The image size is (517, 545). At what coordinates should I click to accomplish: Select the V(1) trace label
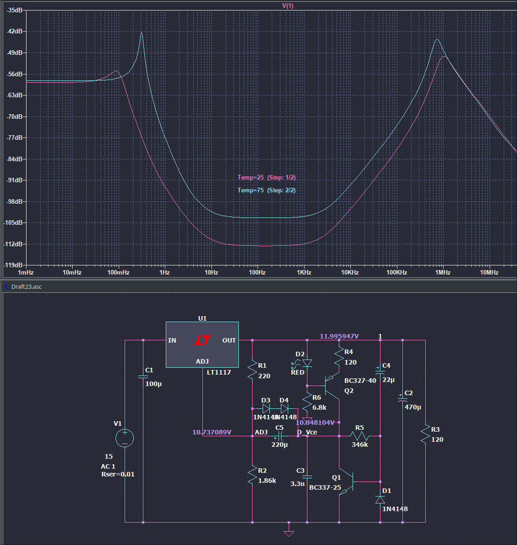(288, 5)
